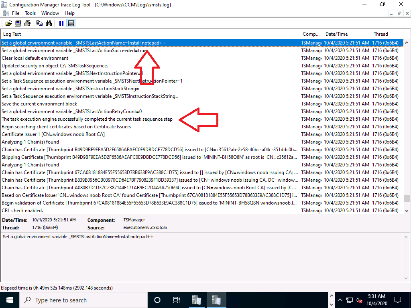Viewport: 411px width, 308px height.
Task: Restore the inner log document window
Action: point(399,13)
